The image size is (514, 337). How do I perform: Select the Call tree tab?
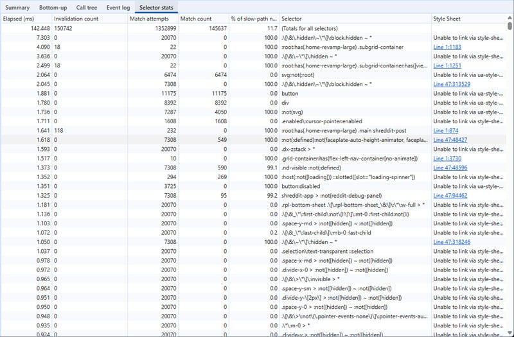tap(87, 7)
